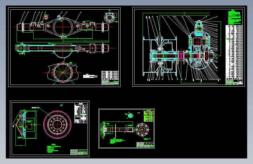Select the green technical notes above the parts list
253x164 pixels.
tap(235, 18)
